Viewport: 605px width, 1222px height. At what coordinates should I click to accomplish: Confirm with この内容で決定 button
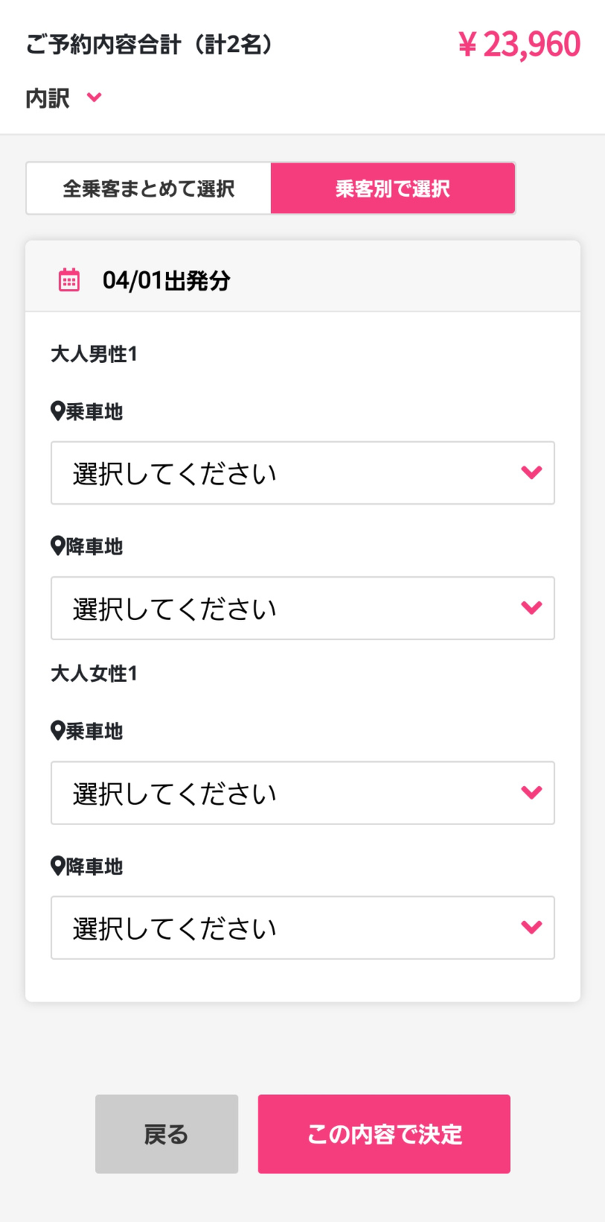384,1134
